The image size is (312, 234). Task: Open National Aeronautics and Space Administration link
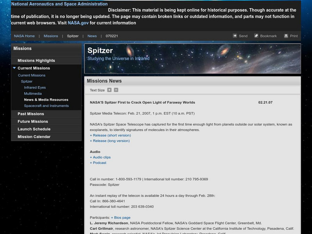click(x=59, y=4)
